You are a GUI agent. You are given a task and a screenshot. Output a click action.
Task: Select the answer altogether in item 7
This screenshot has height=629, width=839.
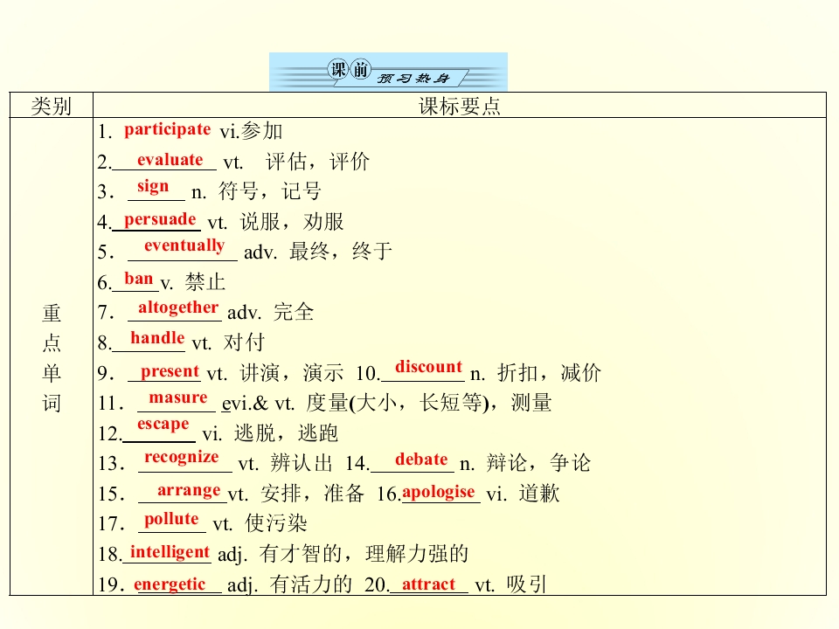point(177,307)
